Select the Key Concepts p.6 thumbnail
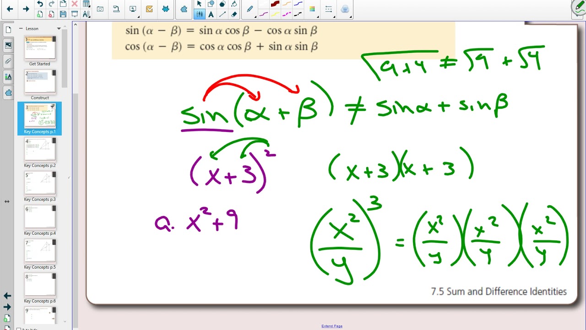Image resolution: width=586 pixels, height=330 pixels. tap(40, 285)
